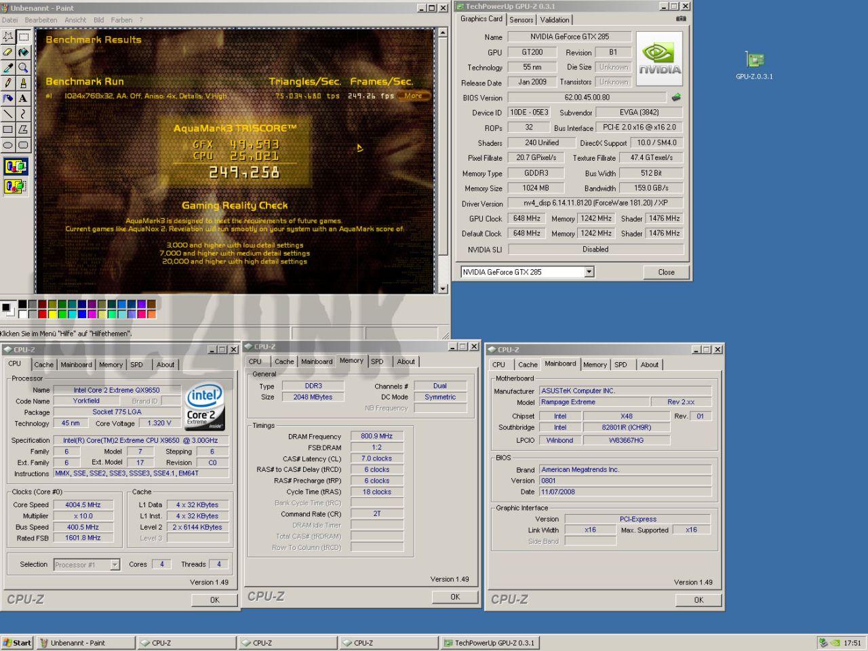Expand the Processor #1 selection dropdown
Screen dimensions: 868x651
115,564
